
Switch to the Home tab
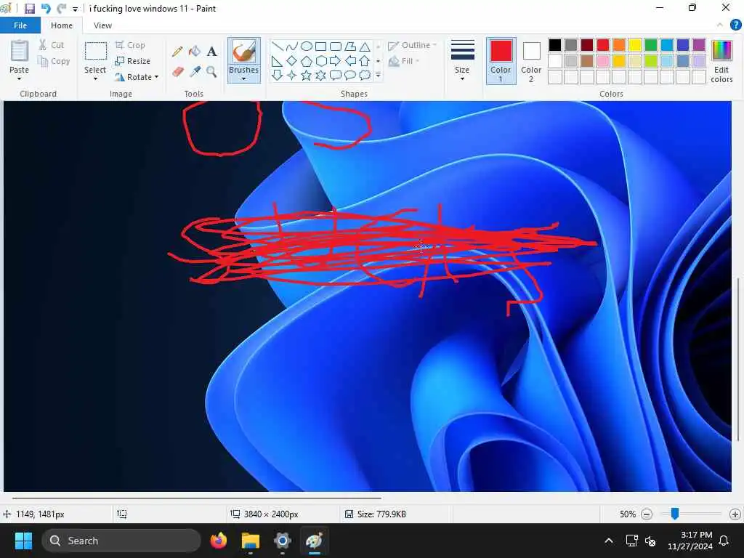click(x=62, y=25)
